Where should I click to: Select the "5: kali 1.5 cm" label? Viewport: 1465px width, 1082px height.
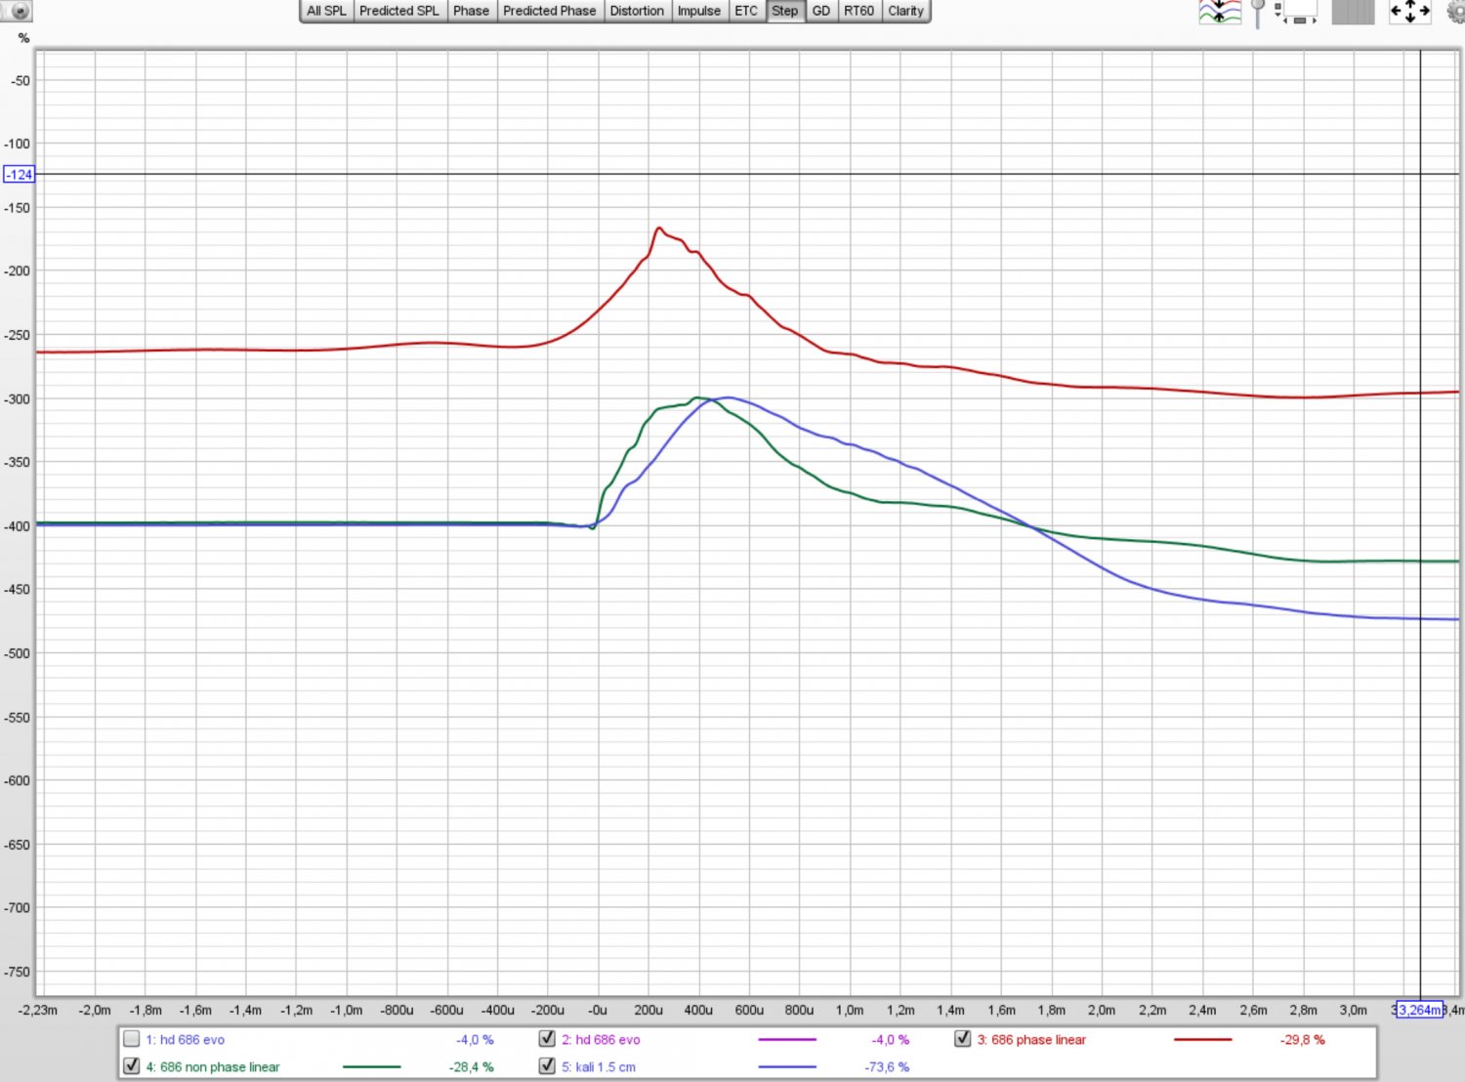tap(599, 1067)
